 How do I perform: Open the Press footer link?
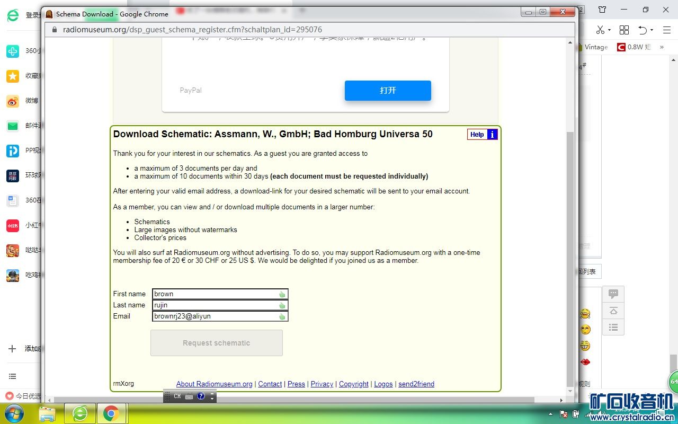pyautogui.click(x=296, y=384)
